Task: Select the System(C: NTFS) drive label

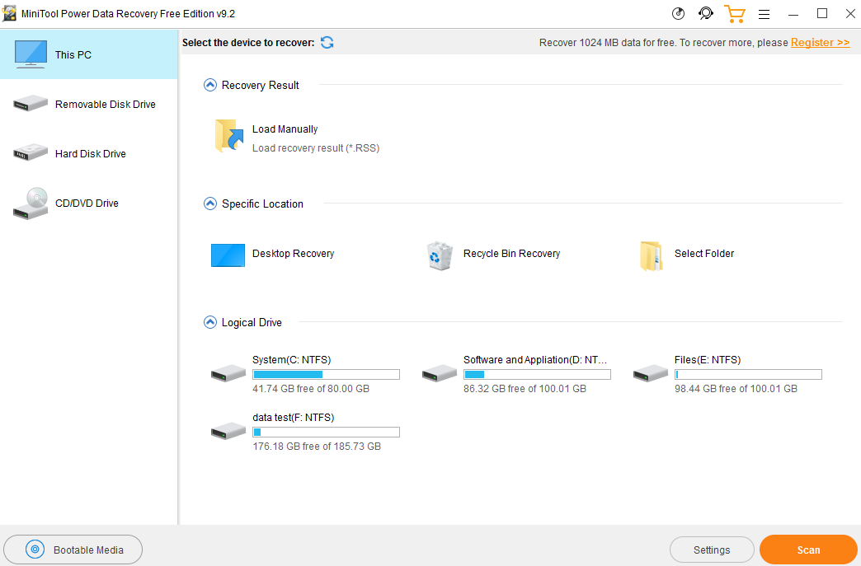Action: pos(292,360)
